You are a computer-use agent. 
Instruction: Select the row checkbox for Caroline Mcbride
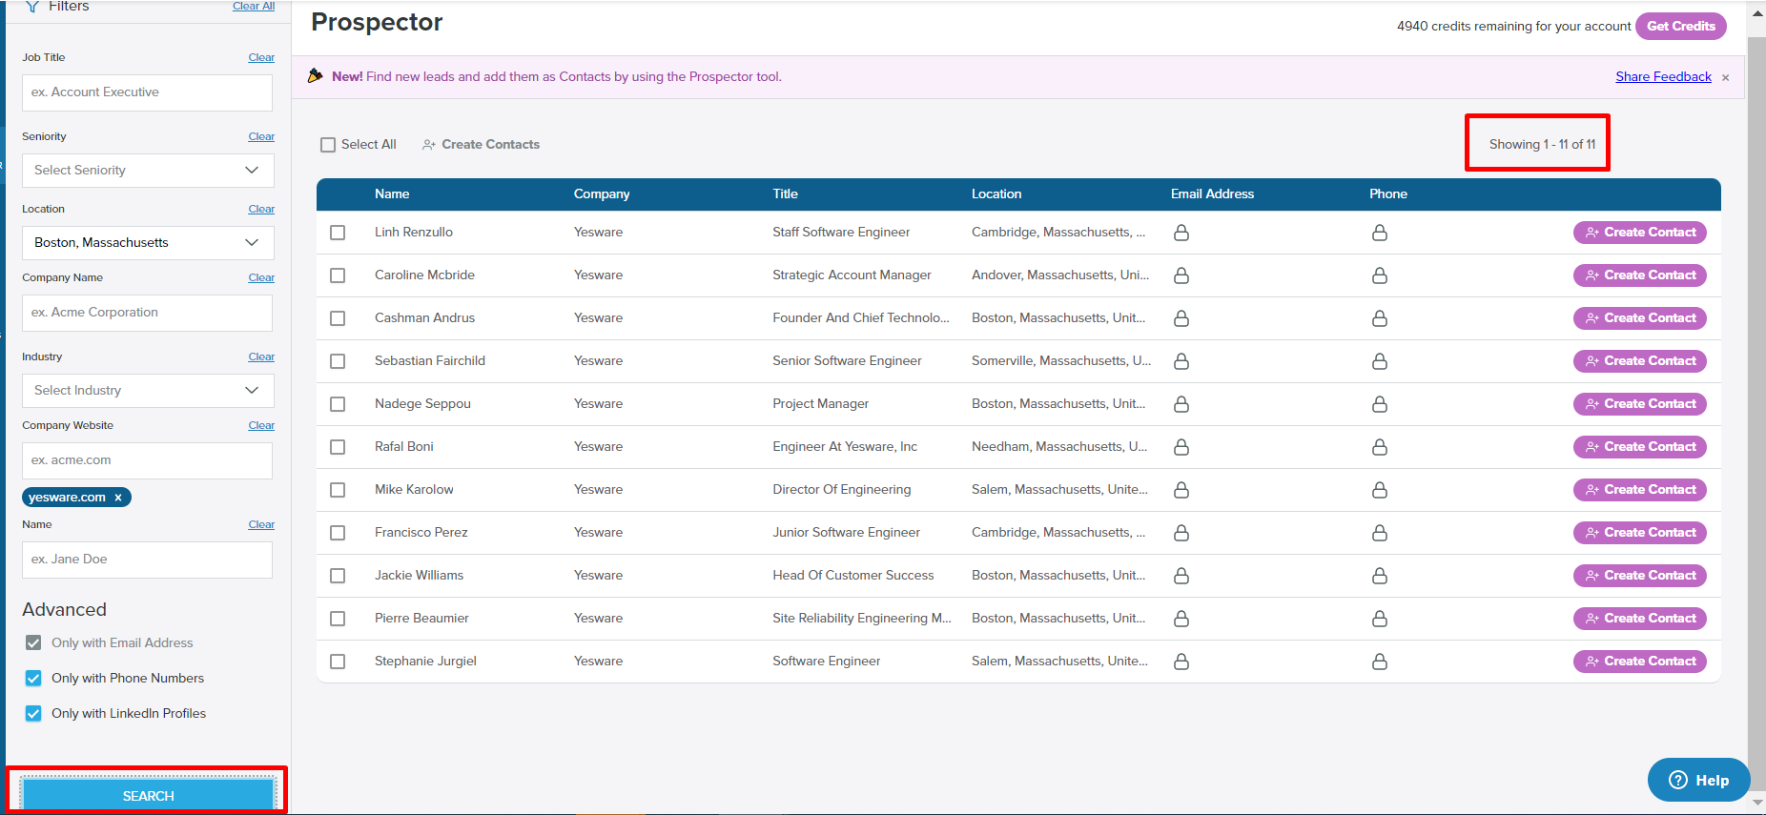(x=338, y=275)
